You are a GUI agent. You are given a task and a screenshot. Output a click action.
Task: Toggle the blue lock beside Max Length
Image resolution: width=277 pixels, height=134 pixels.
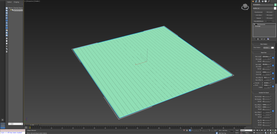[x=273, y=58]
